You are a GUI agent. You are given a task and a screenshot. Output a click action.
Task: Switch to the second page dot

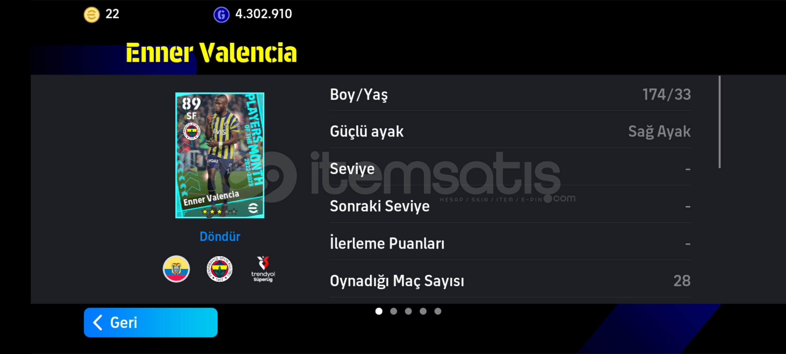pos(394,311)
